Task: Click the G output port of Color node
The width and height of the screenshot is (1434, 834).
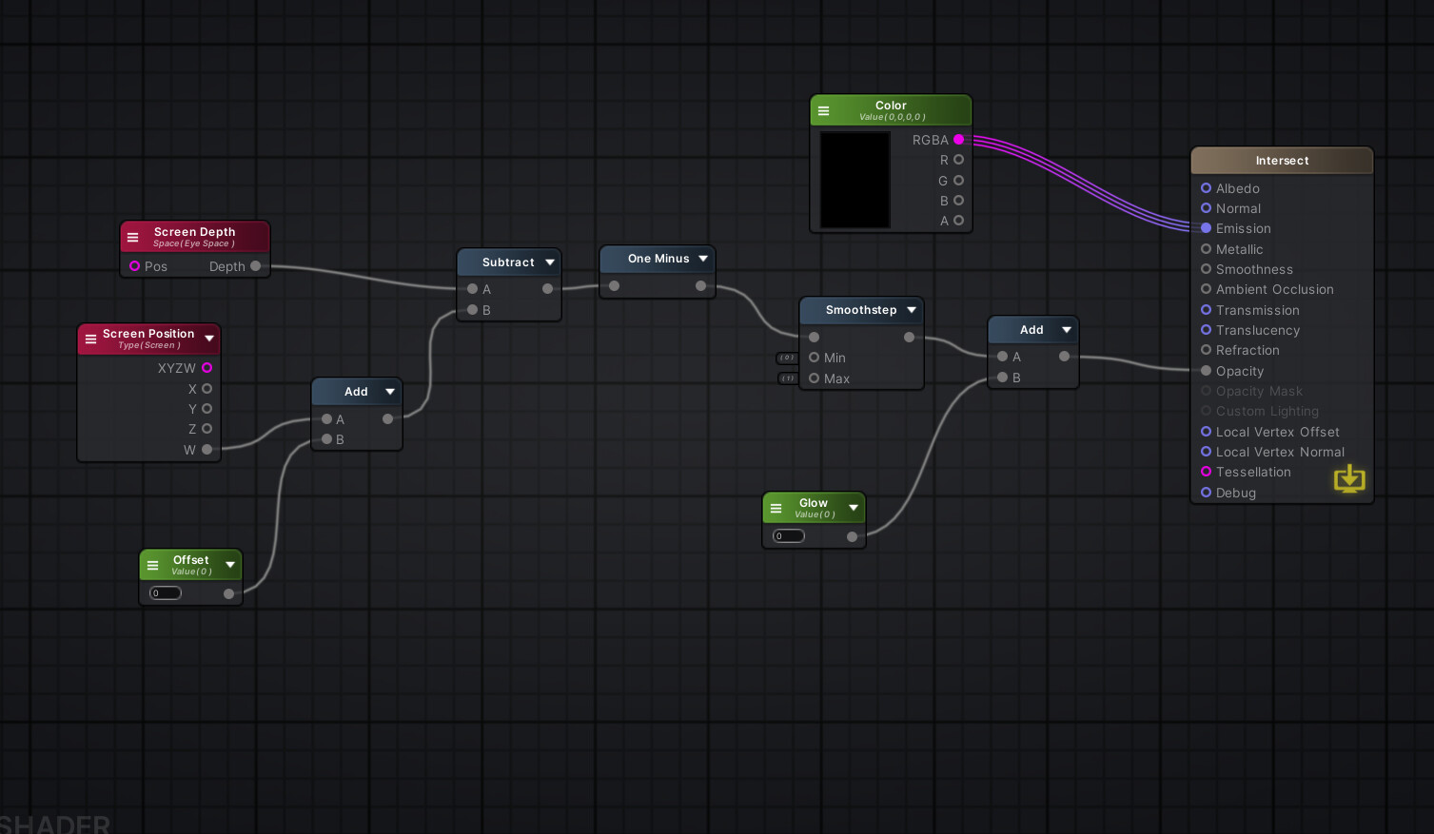Action: tap(958, 181)
